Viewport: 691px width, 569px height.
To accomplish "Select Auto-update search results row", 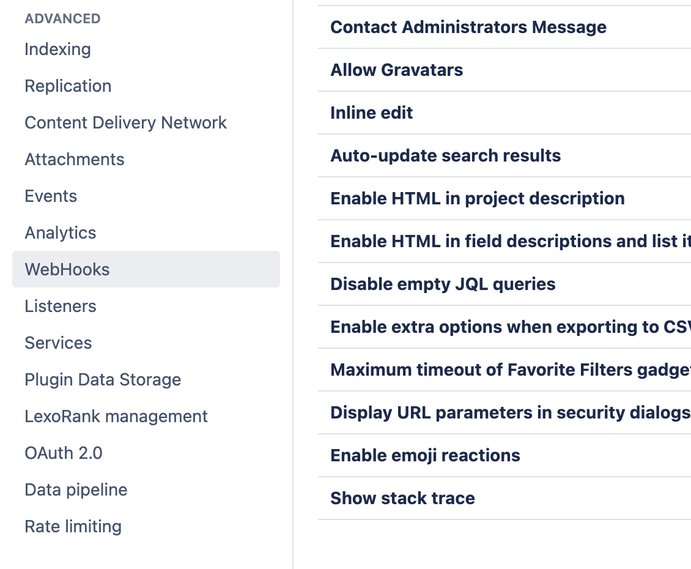I will tap(446, 156).
